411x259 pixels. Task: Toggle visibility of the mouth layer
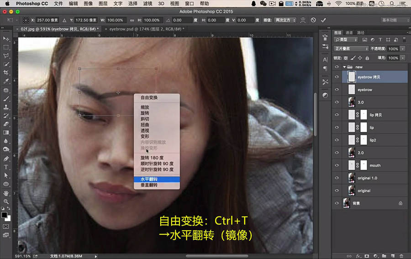[337, 165]
